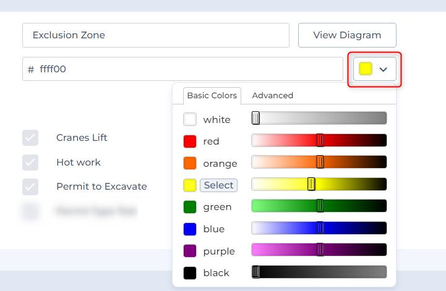
Task: Click the View Diagram button
Action: (x=346, y=35)
